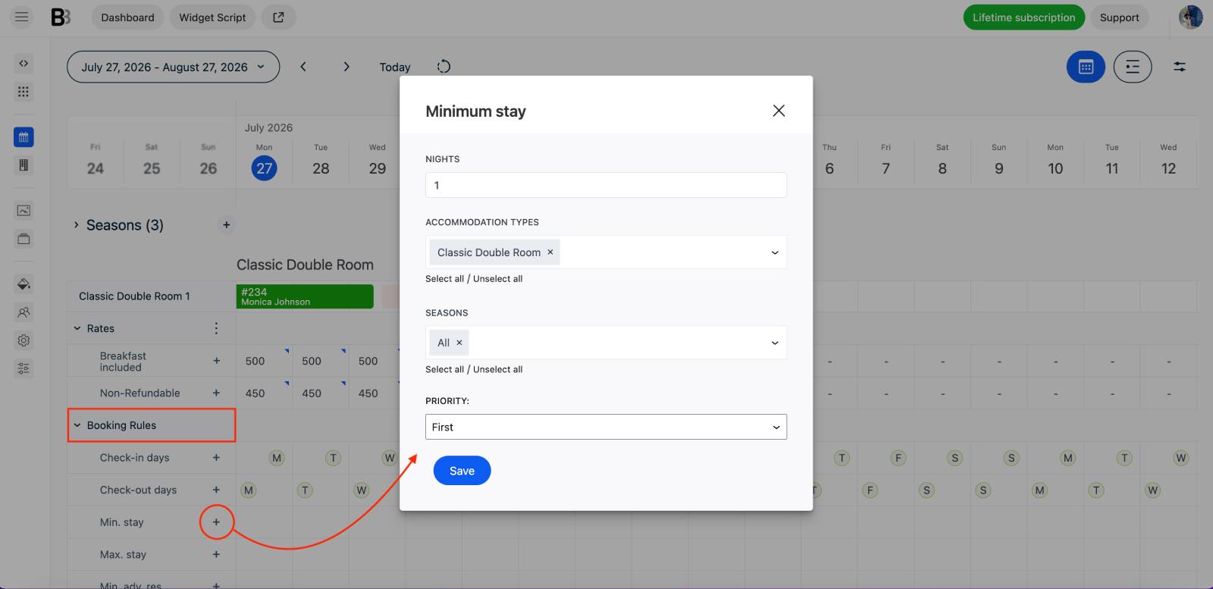
Task: Switch to list view button
Action: tap(1133, 67)
